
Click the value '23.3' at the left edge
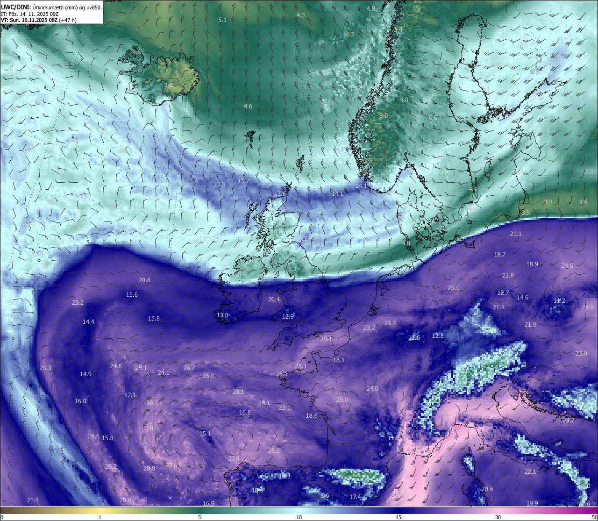click(x=45, y=368)
